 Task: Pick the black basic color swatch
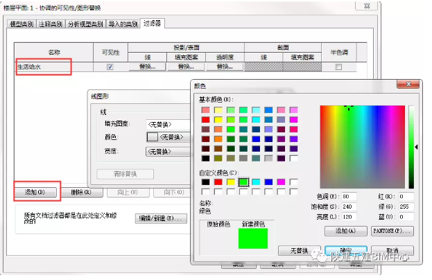click(x=205, y=158)
